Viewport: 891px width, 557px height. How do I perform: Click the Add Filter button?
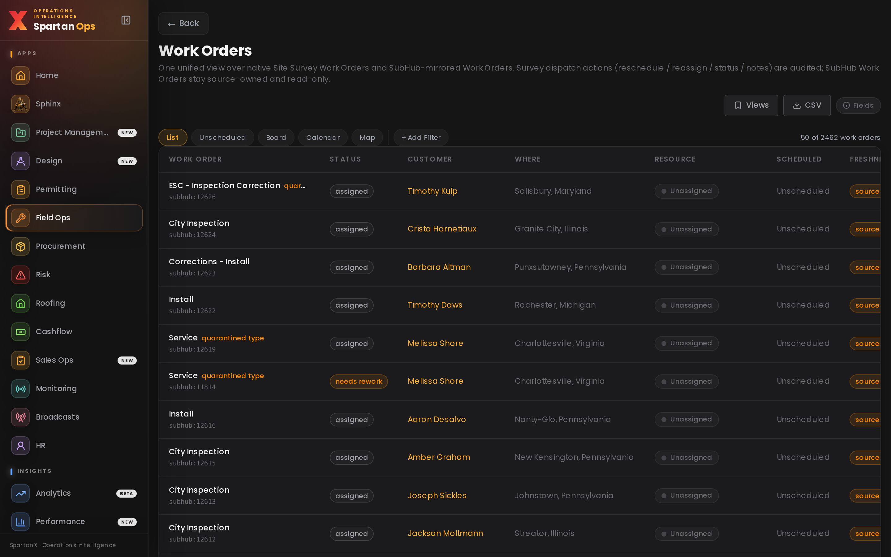tap(421, 137)
